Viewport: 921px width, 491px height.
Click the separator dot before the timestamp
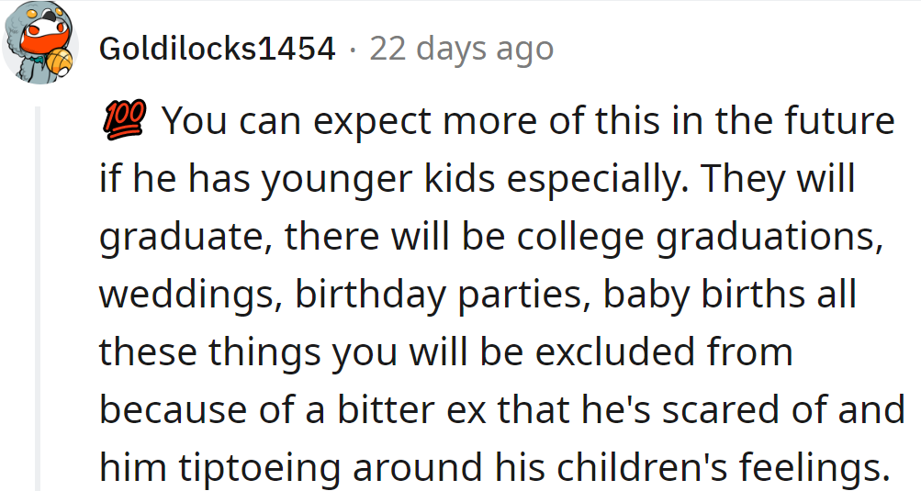tap(353, 49)
